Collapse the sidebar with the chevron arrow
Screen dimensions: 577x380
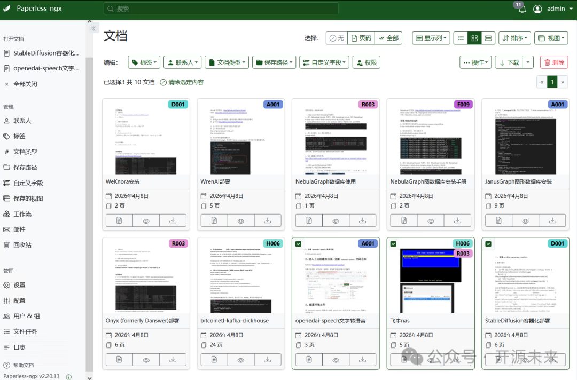[x=94, y=28]
